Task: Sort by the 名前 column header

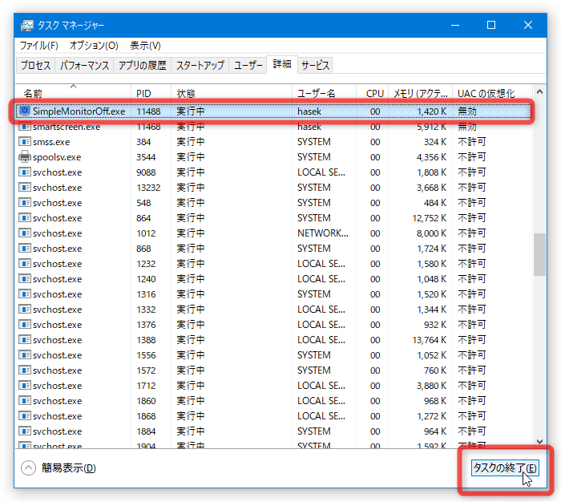Action: [73, 93]
